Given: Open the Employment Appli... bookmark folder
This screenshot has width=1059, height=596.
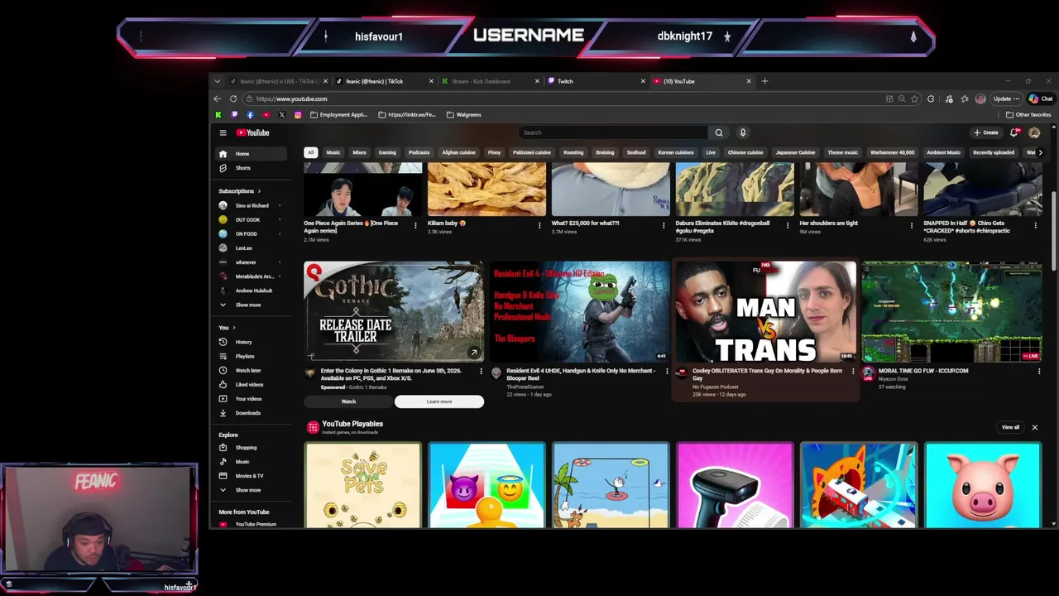Looking at the screenshot, I should coord(339,114).
